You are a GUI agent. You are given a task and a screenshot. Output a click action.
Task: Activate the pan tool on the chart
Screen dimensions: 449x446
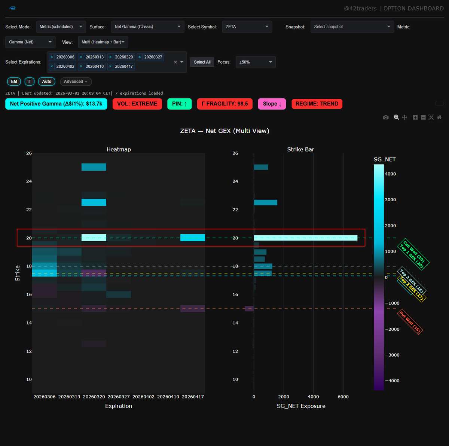(404, 117)
